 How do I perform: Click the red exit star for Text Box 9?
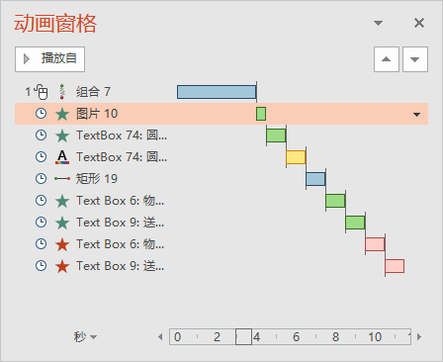(62, 266)
